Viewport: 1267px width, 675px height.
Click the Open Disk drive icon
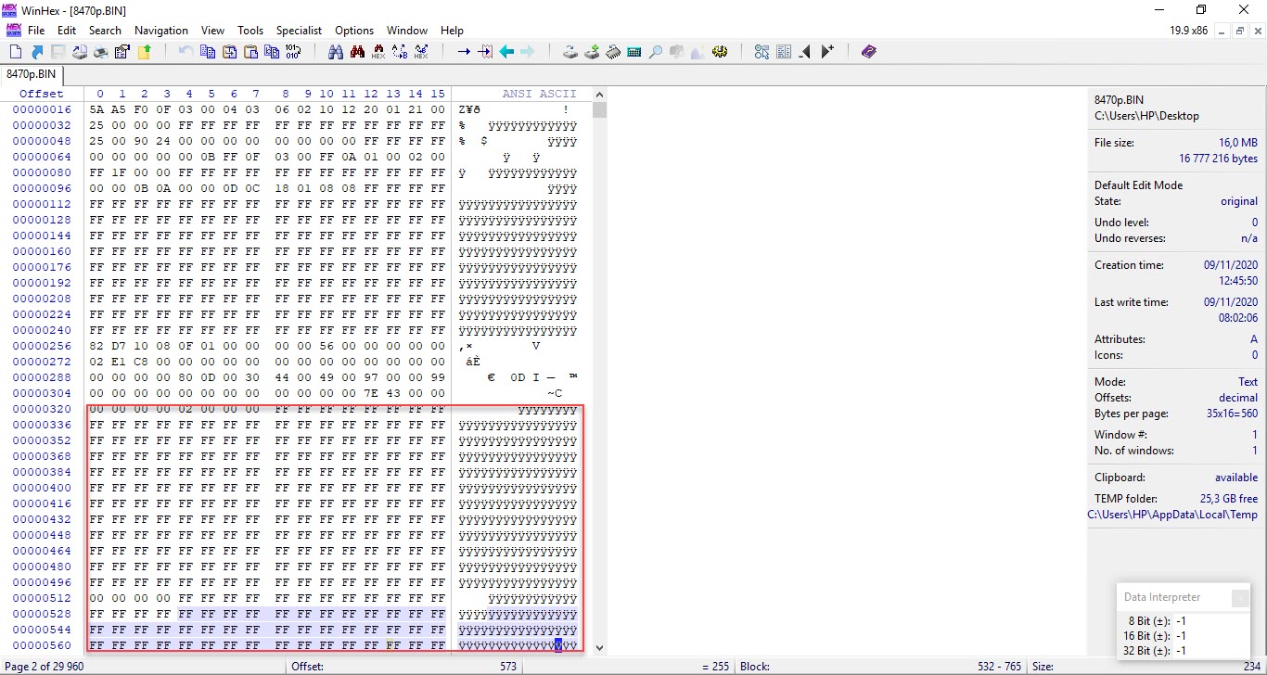pos(570,52)
